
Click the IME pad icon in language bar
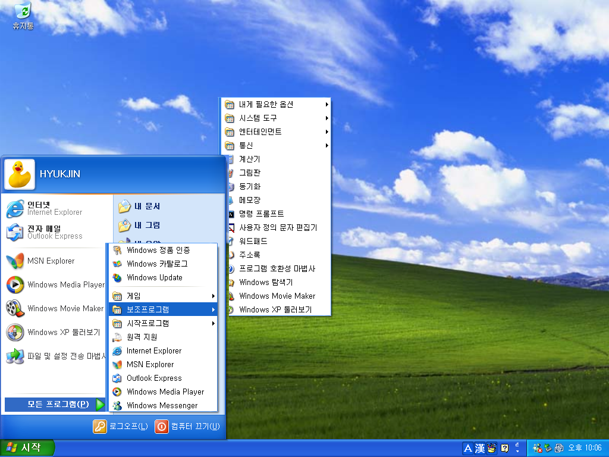coord(492,448)
